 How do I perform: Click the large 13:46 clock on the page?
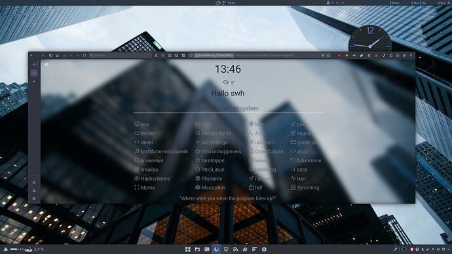[228, 69]
